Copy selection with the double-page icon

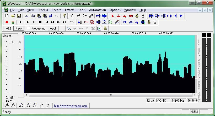tap(33, 16)
